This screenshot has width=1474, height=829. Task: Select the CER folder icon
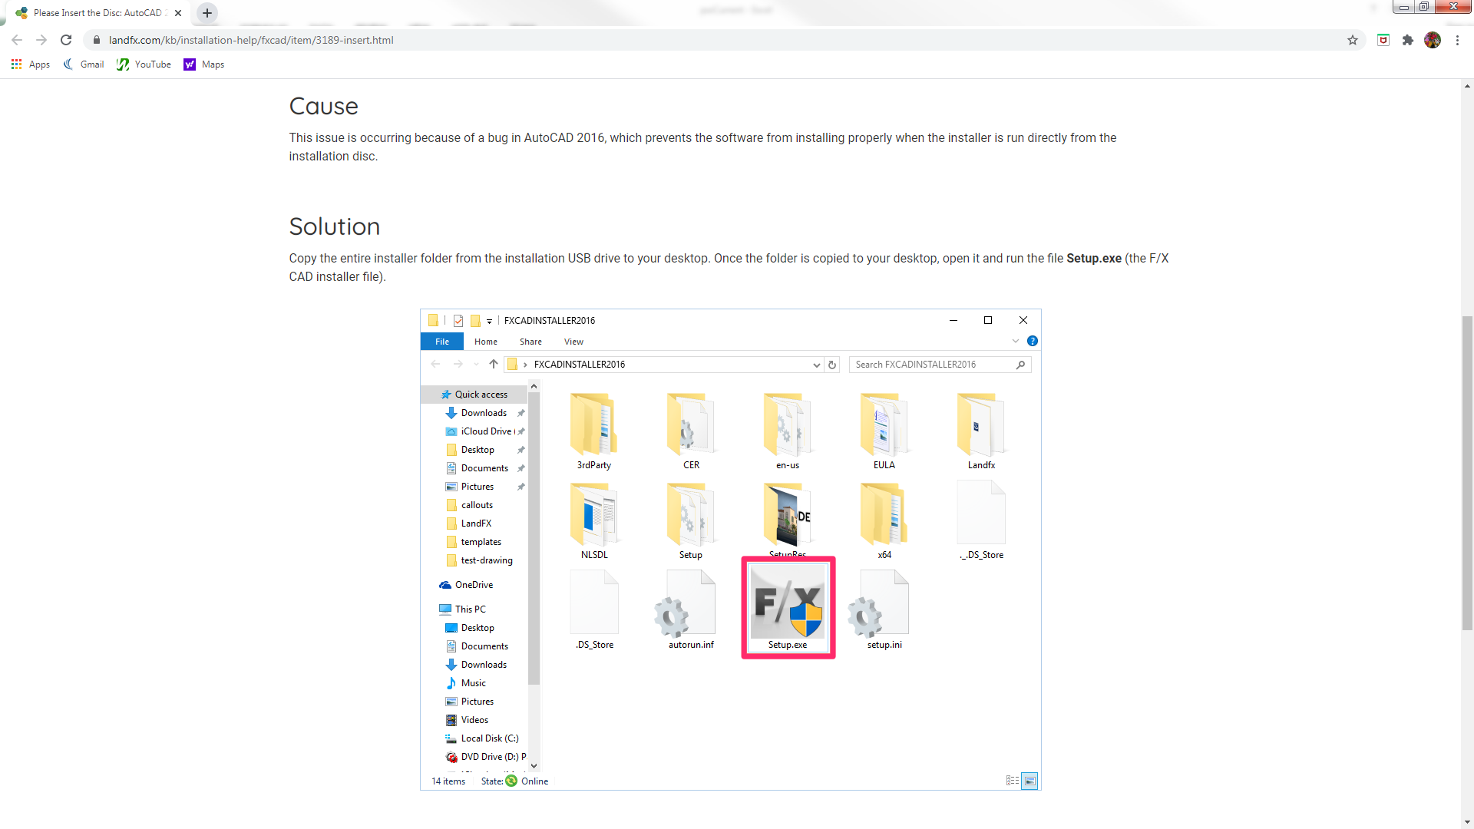[x=691, y=424]
